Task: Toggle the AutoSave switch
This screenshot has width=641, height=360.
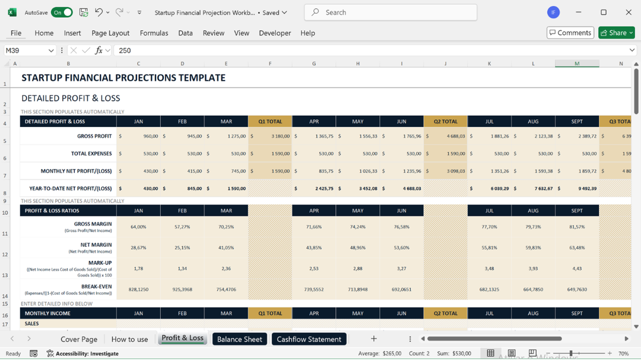Action: coord(62,12)
